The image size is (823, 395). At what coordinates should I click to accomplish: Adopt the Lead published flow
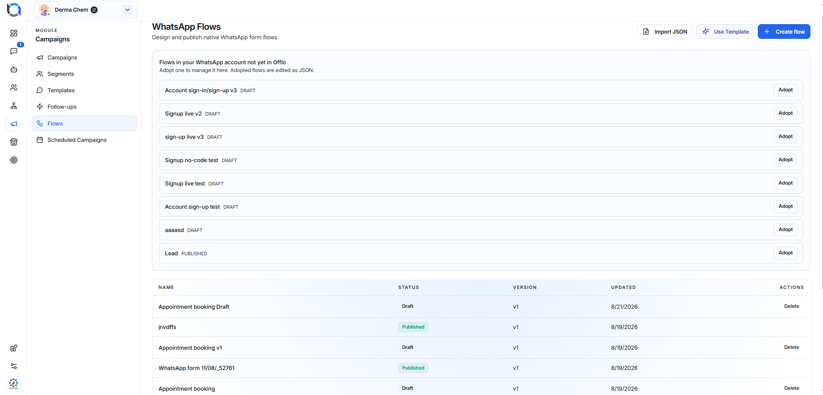785,253
